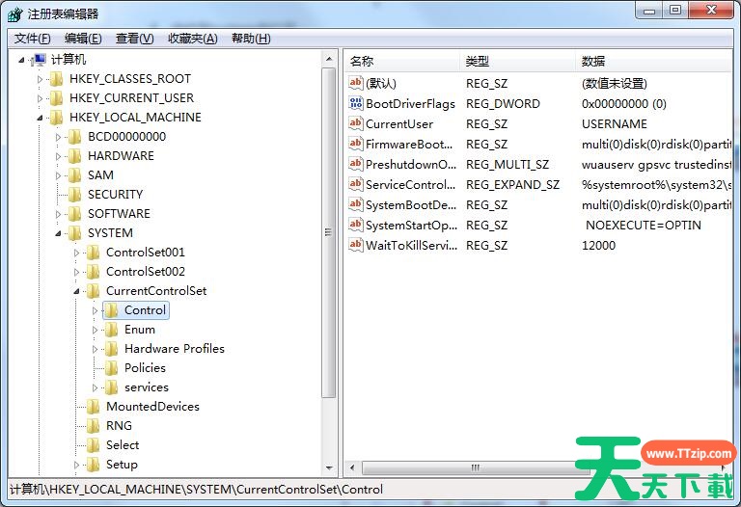Click the ControlSet002 folder icon
Image resolution: width=741 pixels, height=507 pixels.
click(x=93, y=272)
